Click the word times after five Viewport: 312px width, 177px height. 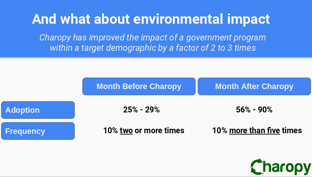click(292, 131)
